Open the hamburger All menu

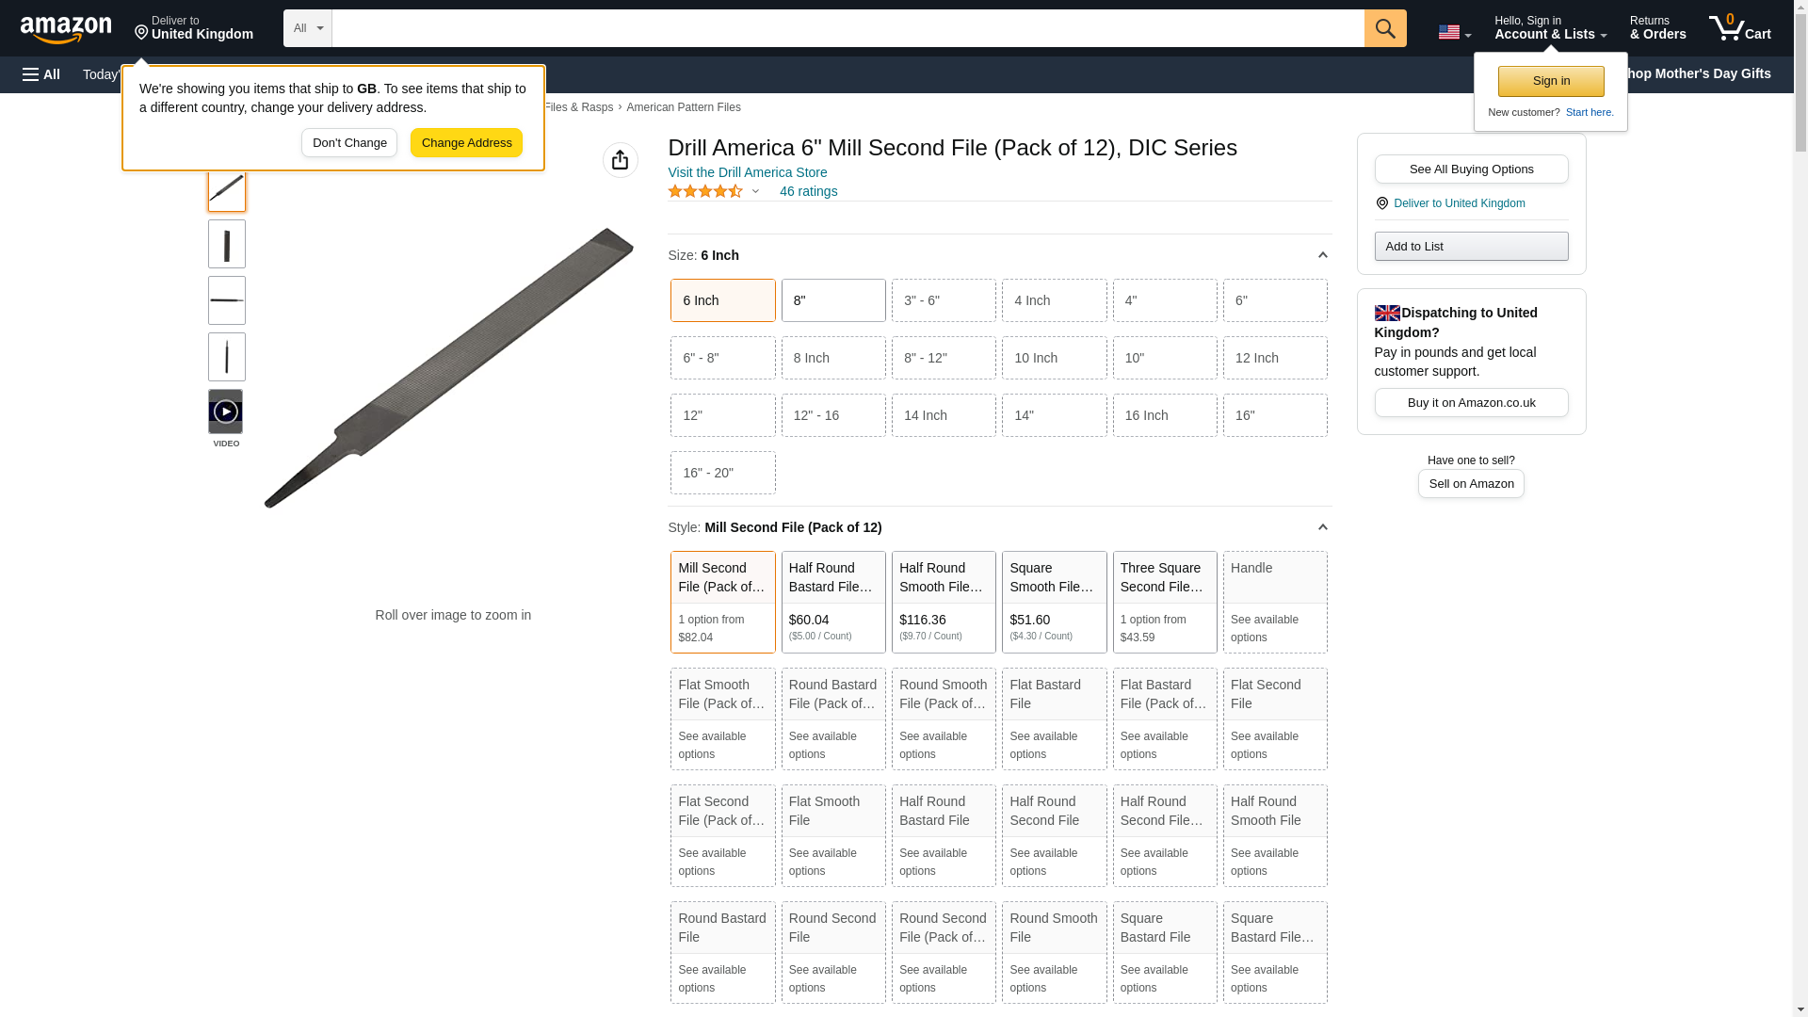[x=41, y=74]
